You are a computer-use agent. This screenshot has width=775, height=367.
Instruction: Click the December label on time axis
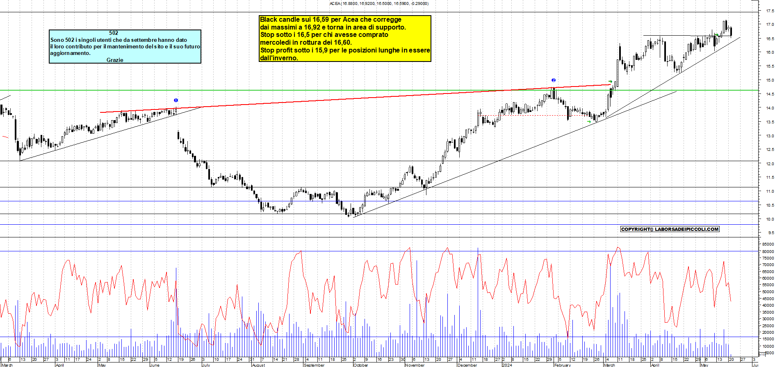coord(467,365)
